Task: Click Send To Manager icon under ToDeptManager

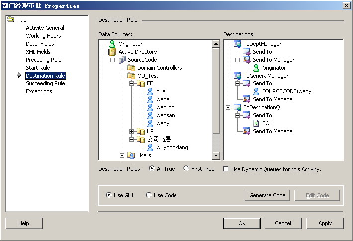Action: (x=247, y=60)
